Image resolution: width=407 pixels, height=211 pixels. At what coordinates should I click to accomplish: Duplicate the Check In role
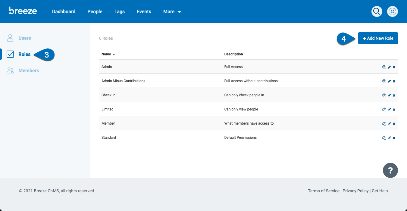pos(384,95)
